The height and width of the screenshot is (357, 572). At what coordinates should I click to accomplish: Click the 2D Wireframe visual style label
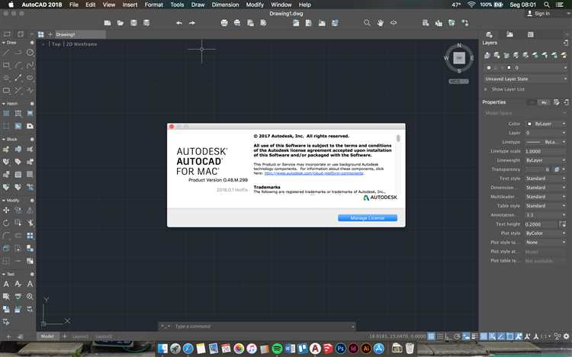82,44
